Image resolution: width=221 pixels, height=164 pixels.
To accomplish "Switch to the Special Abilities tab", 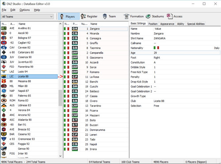I will tap(196, 24).
